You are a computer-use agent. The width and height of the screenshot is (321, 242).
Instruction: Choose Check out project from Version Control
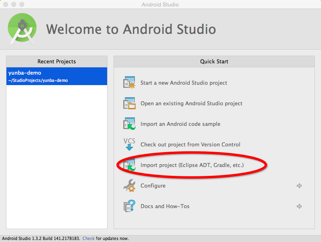point(191,144)
